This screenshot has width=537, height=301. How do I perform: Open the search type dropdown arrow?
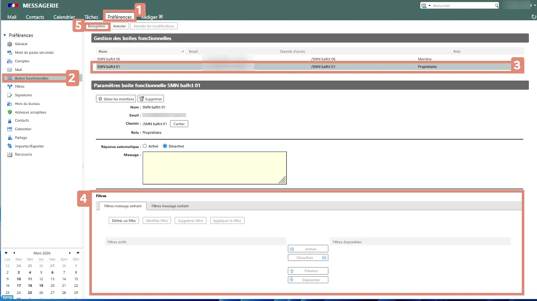[429, 6]
